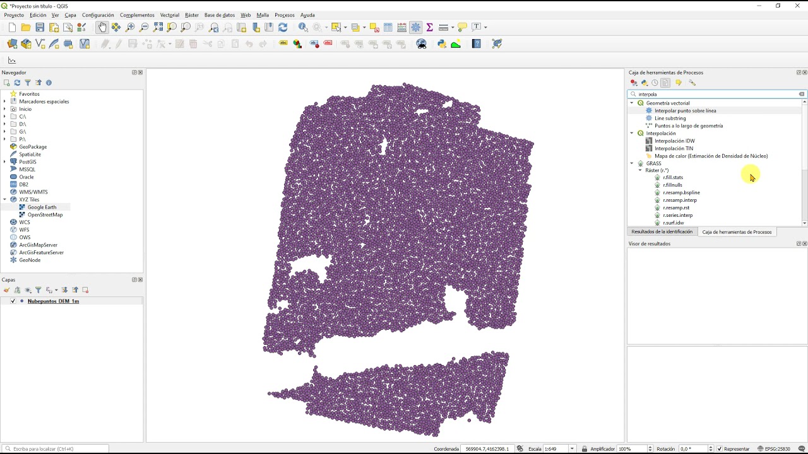Click the Coordenada input field
Image resolution: width=808 pixels, height=454 pixels.
488,449
